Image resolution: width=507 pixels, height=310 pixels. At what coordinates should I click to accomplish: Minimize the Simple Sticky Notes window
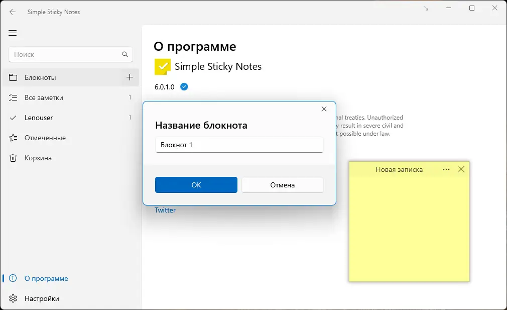(449, 8)
